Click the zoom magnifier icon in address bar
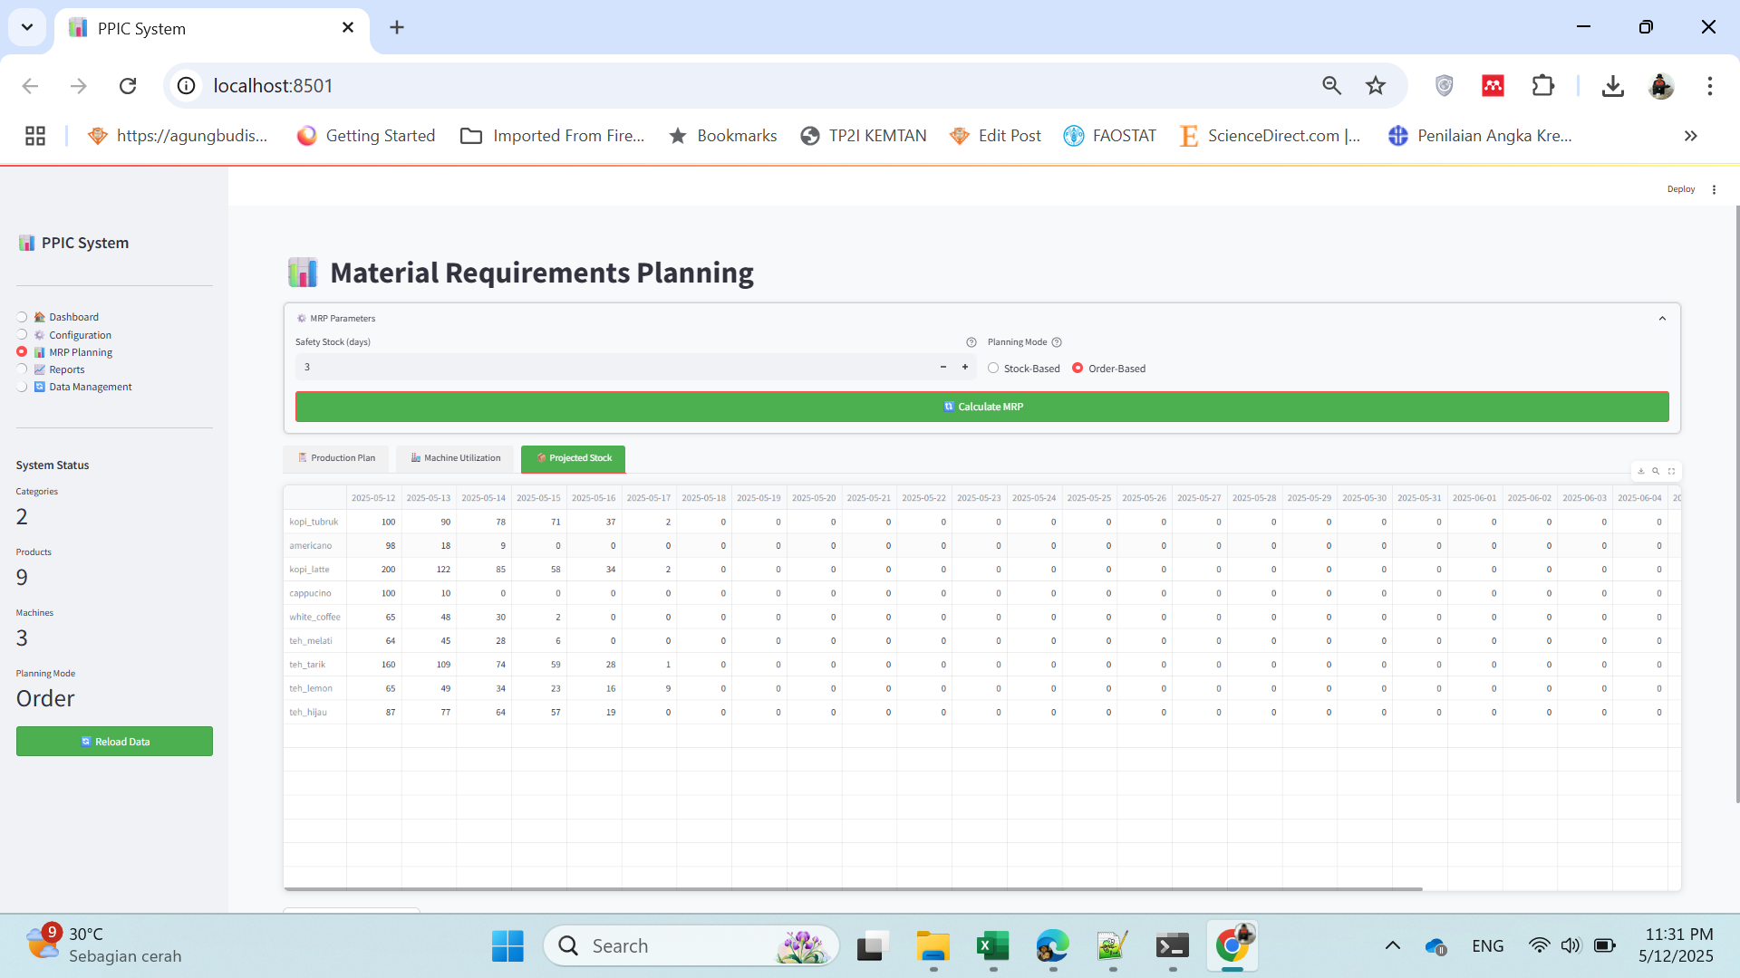Image resolution: width=1740 pixels, height=978 pixels. tap(1331, 86)
